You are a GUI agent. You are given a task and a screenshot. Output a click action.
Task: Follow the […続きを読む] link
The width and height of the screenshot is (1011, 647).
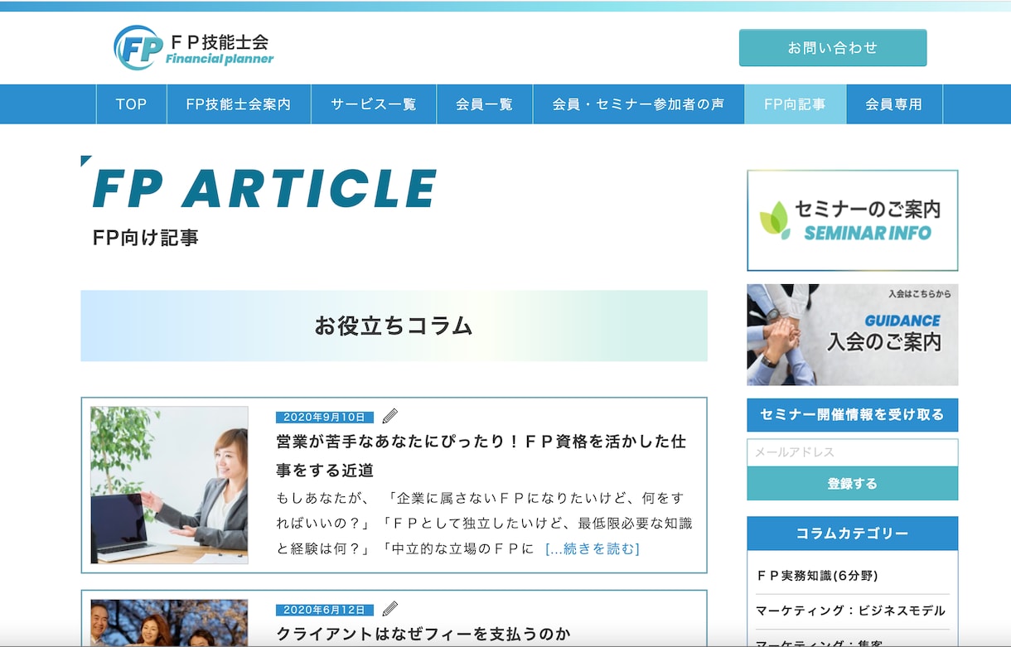pos(593,548)
